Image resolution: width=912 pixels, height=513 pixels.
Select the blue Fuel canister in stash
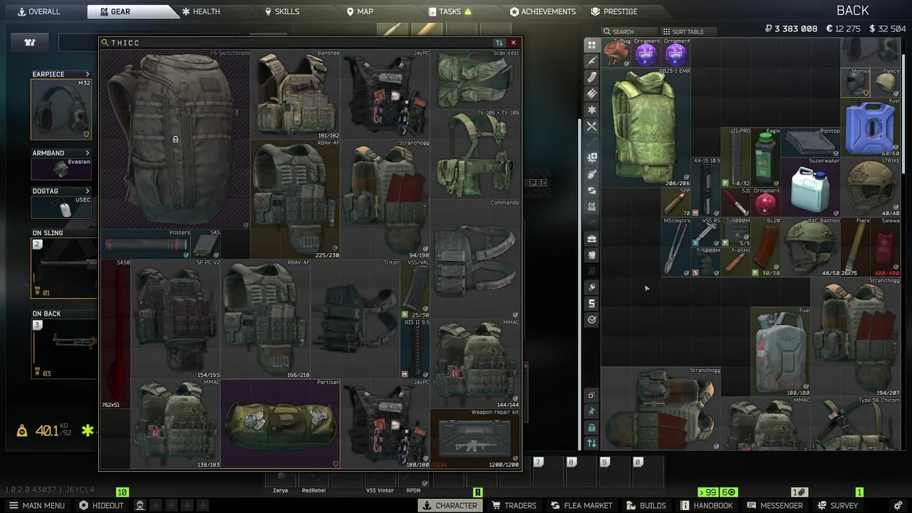pos(871,128)
